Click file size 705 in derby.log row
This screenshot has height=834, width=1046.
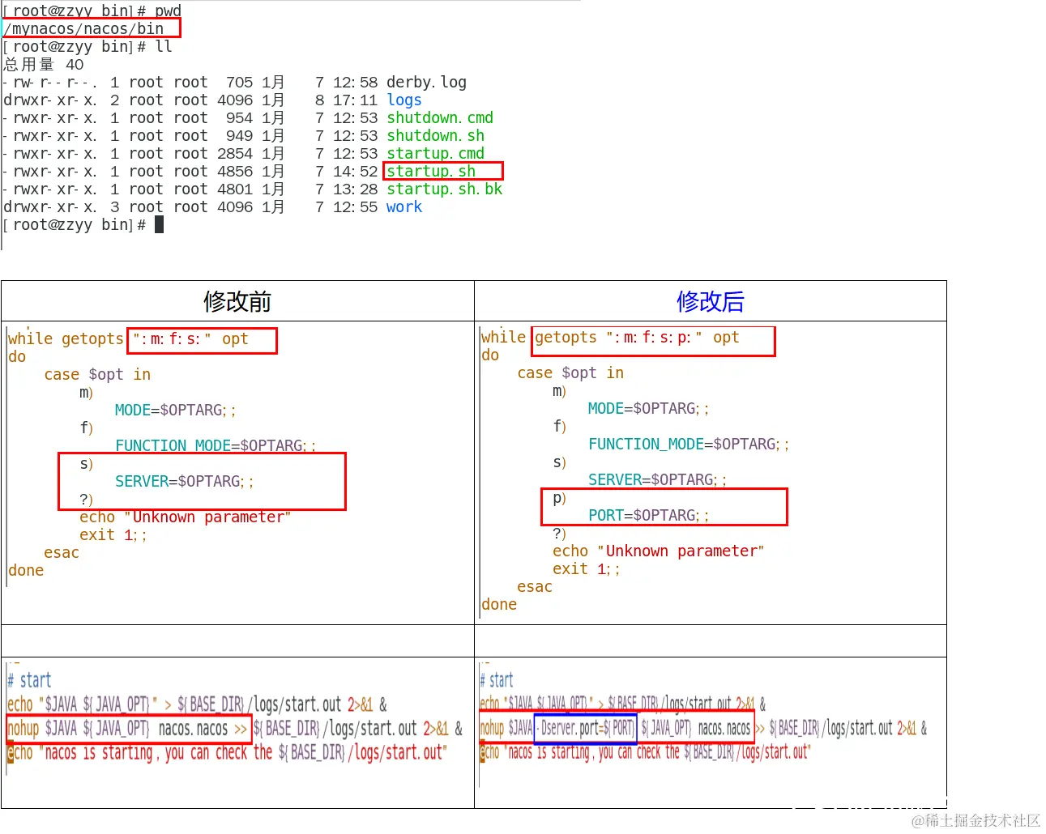[x=239, y=82]
